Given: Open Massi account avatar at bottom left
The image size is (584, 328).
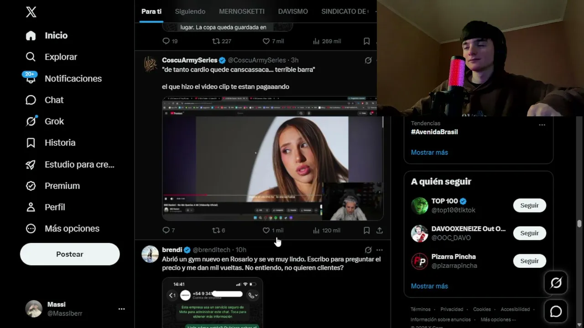Looking at the screenshot, I should [34, 309].
